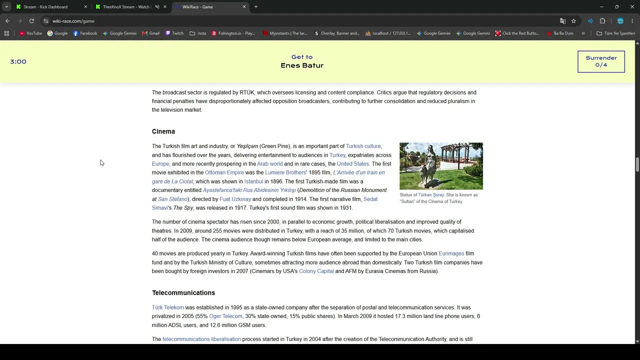Click the forward navigation arrow
640x360 pixels.
19,21
